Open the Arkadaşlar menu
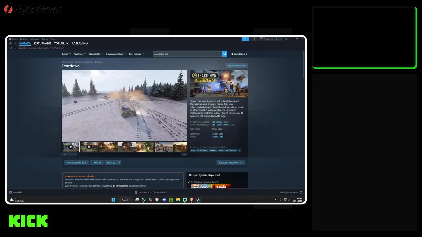The width and height of the screenshot is (422, 237). pos(35,39)
